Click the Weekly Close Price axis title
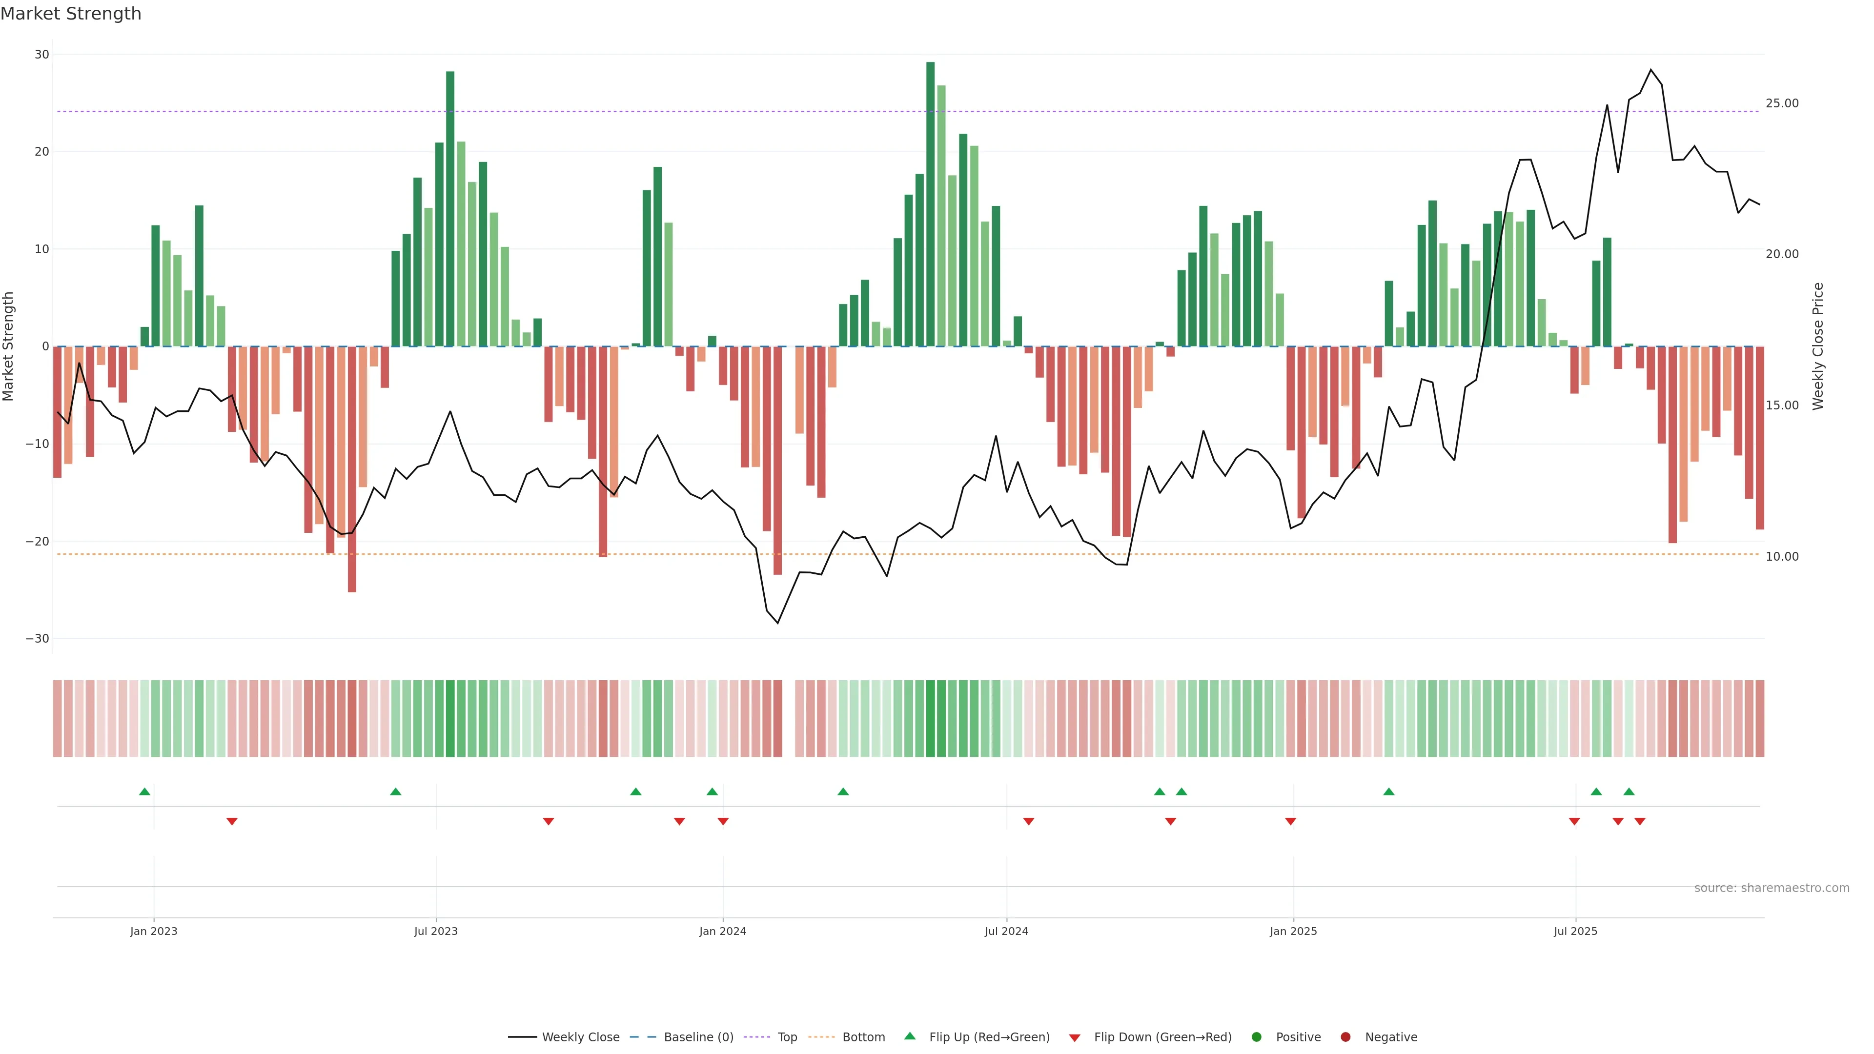 click(x=1818, y=346)
